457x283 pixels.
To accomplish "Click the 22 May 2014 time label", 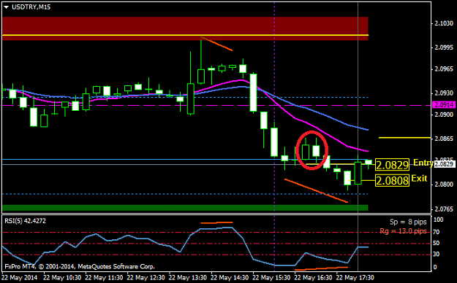I will coord(19,277).
